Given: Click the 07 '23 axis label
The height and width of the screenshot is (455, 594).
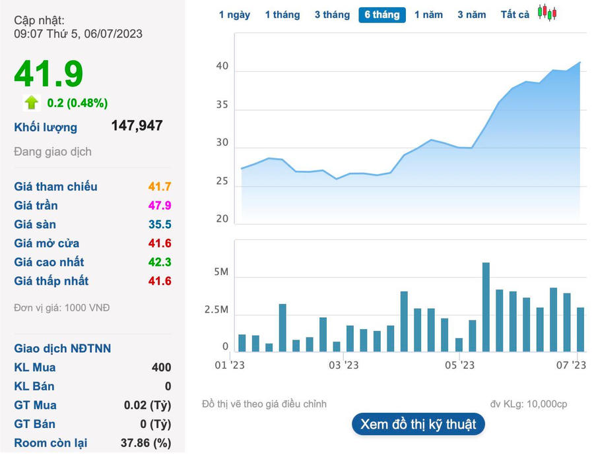Looking at the screenshot, I should pyautogui.click(x=572, y=365).
